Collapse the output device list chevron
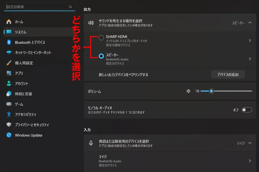The image size is (259, 172). pos(250,23)
